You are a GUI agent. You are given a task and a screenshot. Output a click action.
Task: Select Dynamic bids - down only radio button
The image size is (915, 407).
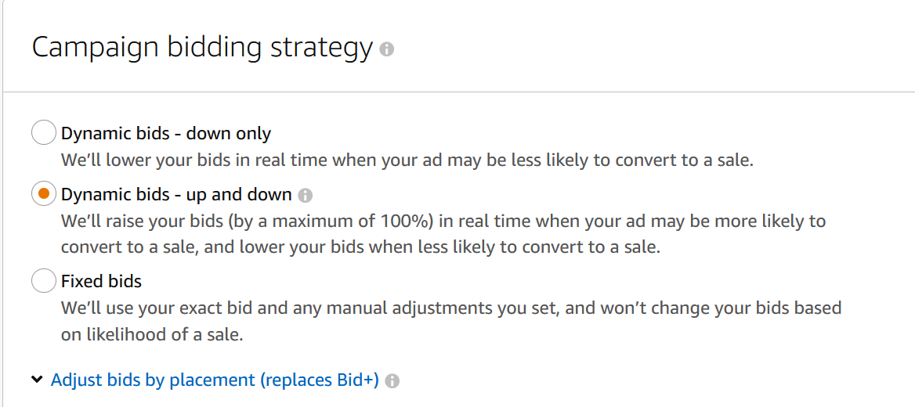coord(43,133)
